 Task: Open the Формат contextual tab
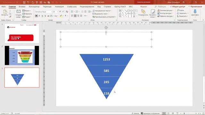click(143, 6)
